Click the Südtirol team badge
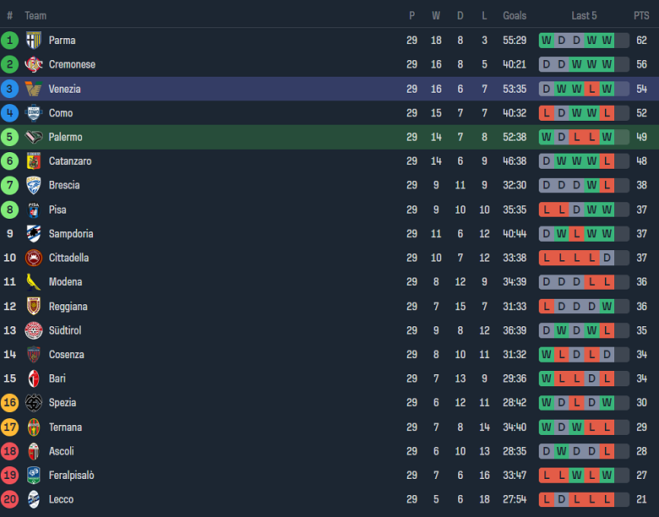Viewport: 659px width, 517px height. pos(34,330)
